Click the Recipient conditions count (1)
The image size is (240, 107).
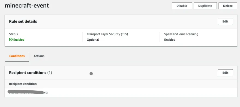click(50, 73)
